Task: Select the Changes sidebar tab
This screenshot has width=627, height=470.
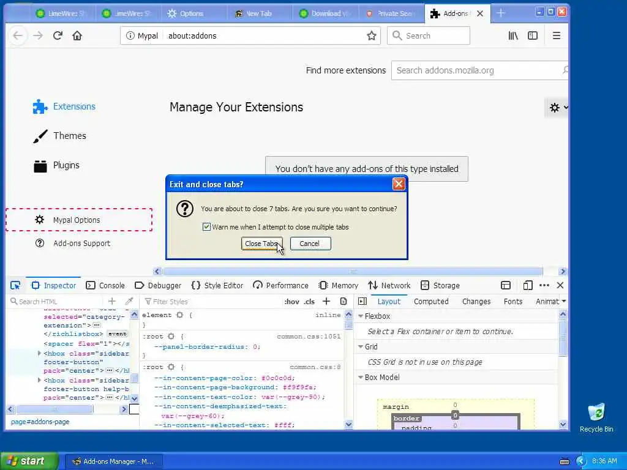Action: pos(476,301)
